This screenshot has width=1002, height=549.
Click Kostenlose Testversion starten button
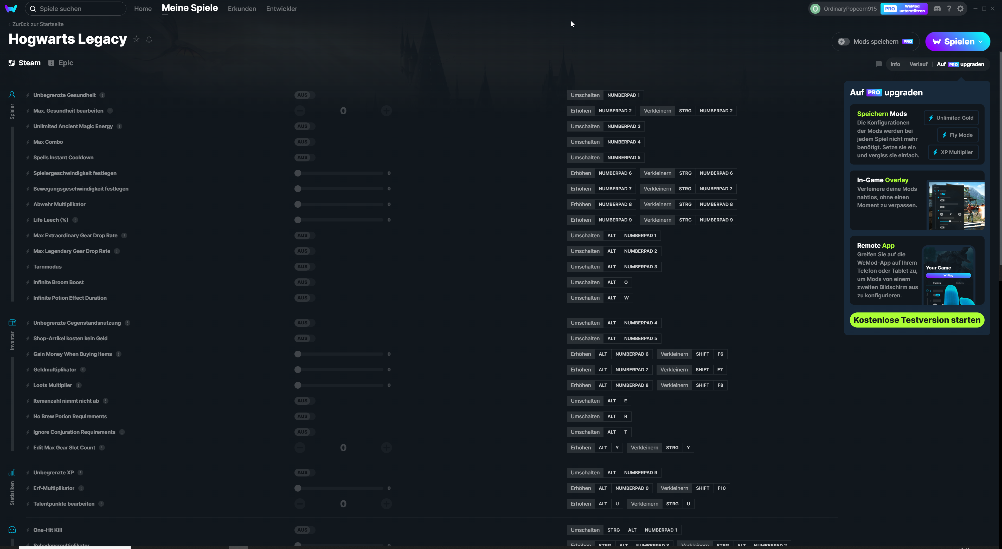click(x=917, y=320)
